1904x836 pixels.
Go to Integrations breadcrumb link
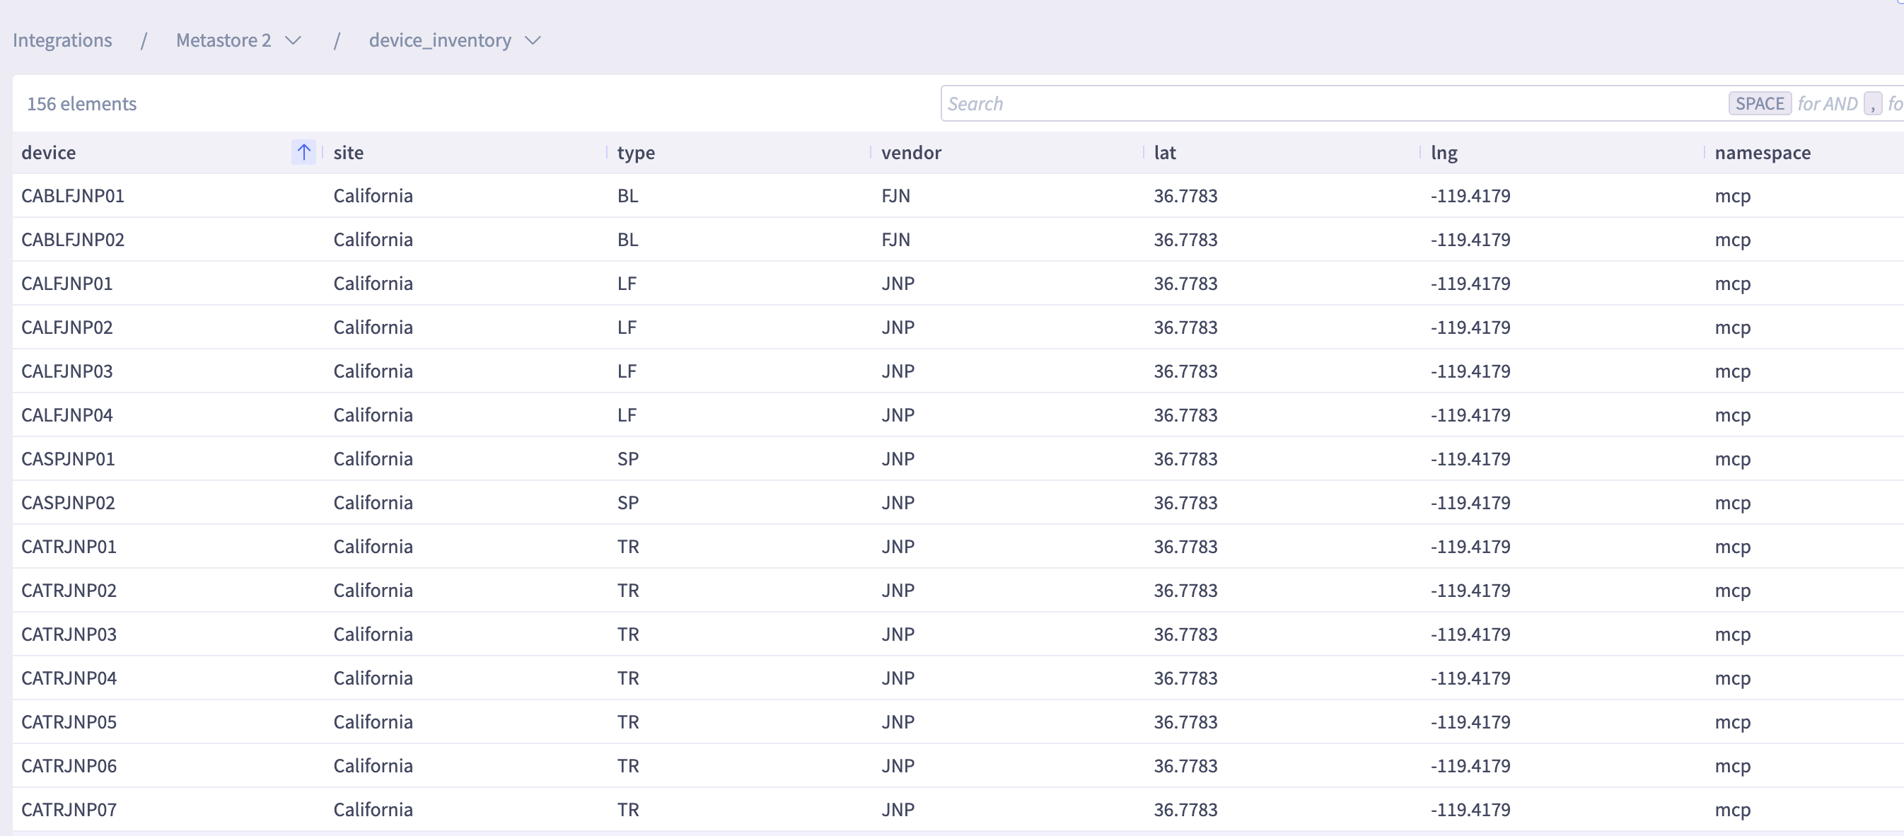point(62,40)
